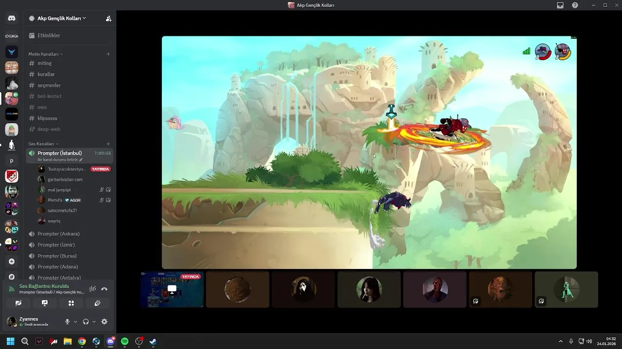Viewport: 622px width, 349px height.
Task: Open the discover servers compass icon
Action: point(12,276)
